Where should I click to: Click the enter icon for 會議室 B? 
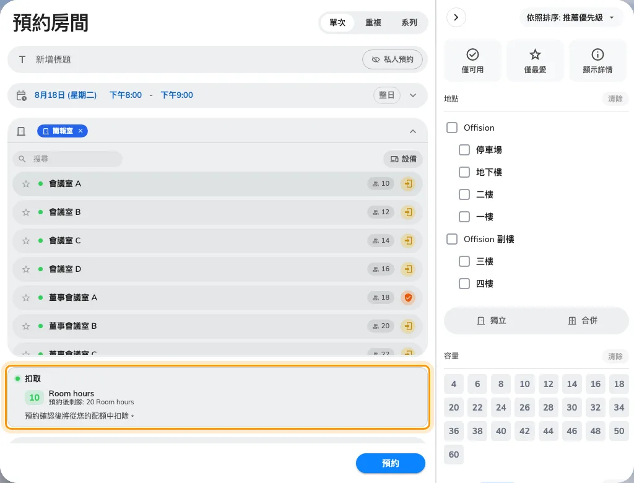coord(408,212)
